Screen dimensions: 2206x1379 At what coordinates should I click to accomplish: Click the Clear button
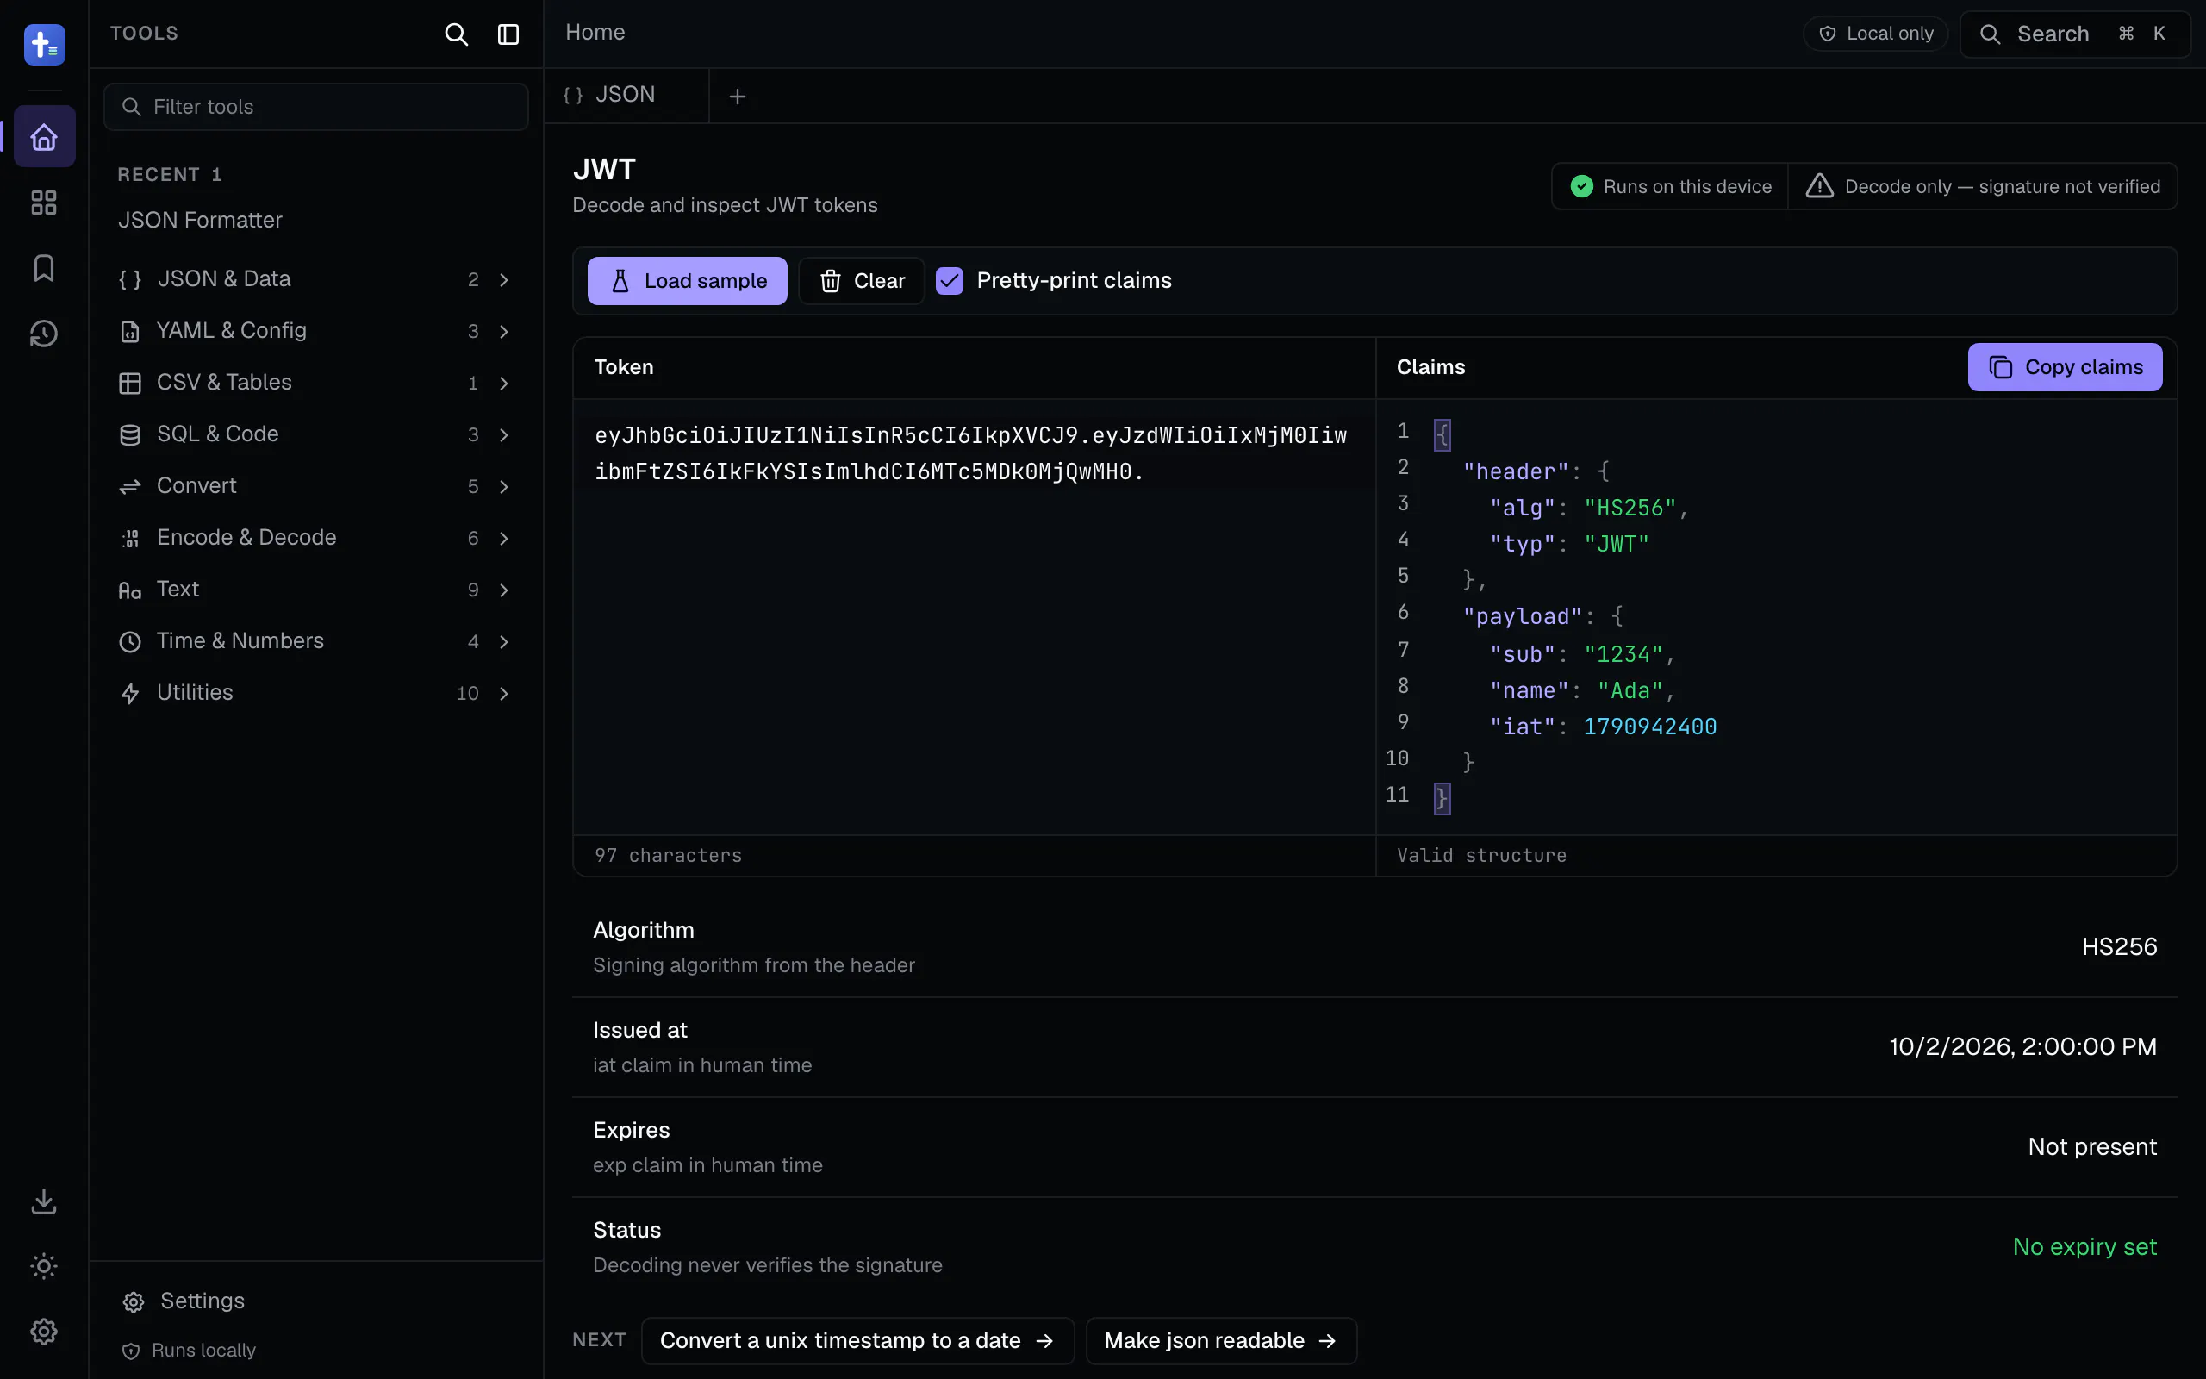(862, 281)
